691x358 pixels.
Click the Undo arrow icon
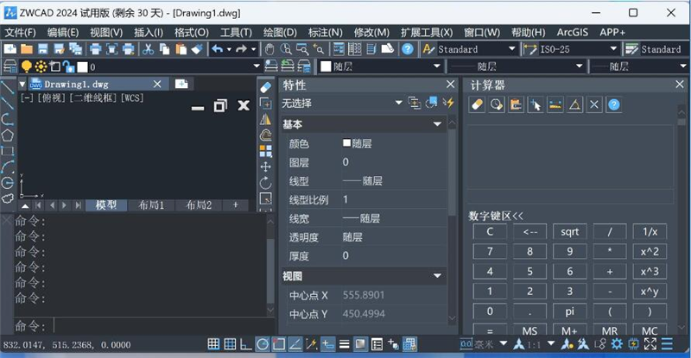pyautogui.click(x=218, y=49)
